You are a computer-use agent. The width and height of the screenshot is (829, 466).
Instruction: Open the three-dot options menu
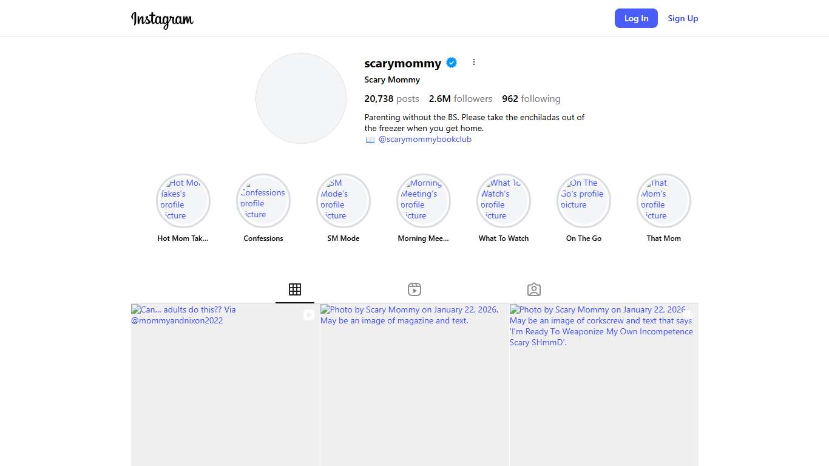[x=474, y=62]
